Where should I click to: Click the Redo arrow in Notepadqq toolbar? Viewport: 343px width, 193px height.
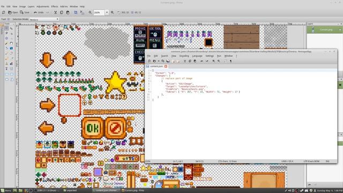click(x=207, y=61)
